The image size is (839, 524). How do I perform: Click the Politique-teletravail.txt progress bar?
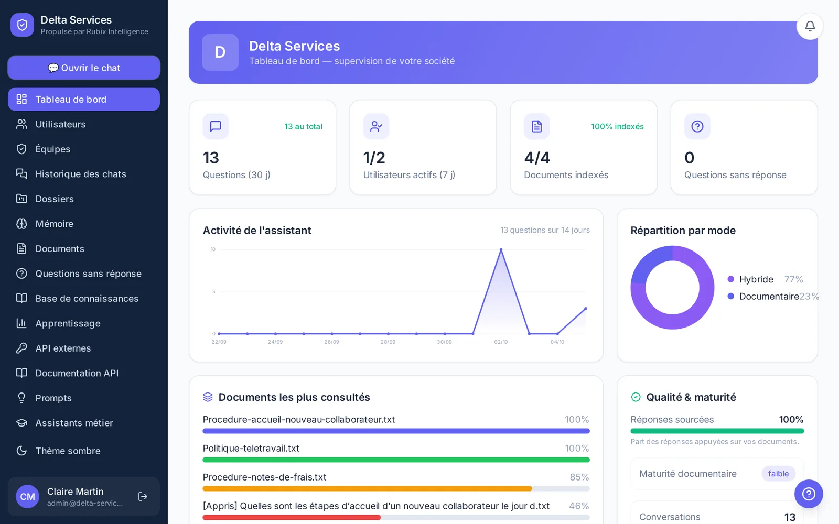396,460
